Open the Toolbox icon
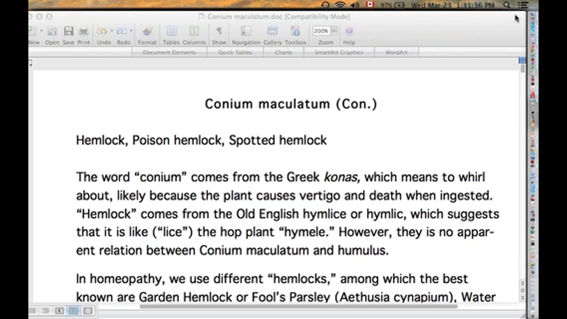 (295, 32)
